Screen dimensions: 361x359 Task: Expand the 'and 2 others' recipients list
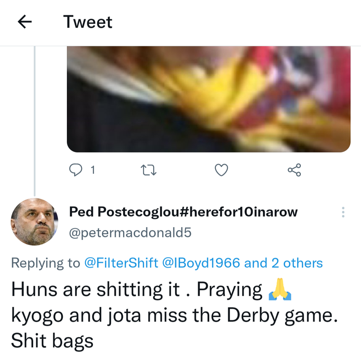(x=283, y=263)
